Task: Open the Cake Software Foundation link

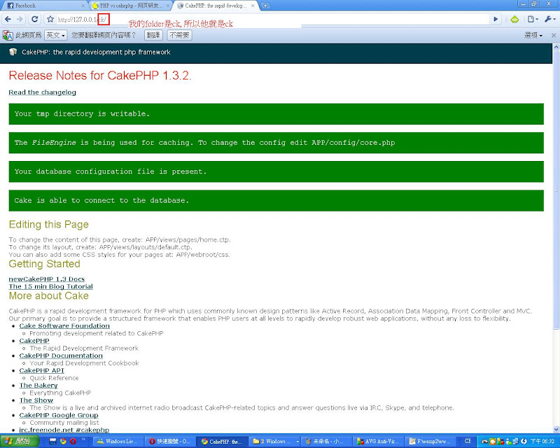Action: coord(64,325)
